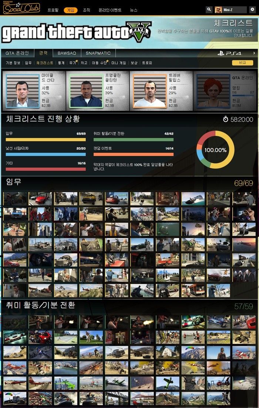Click the 임무 69/69 section counter
Viewport: 259px width, 408px height.
pyautogui.click(x=243, y=183)
